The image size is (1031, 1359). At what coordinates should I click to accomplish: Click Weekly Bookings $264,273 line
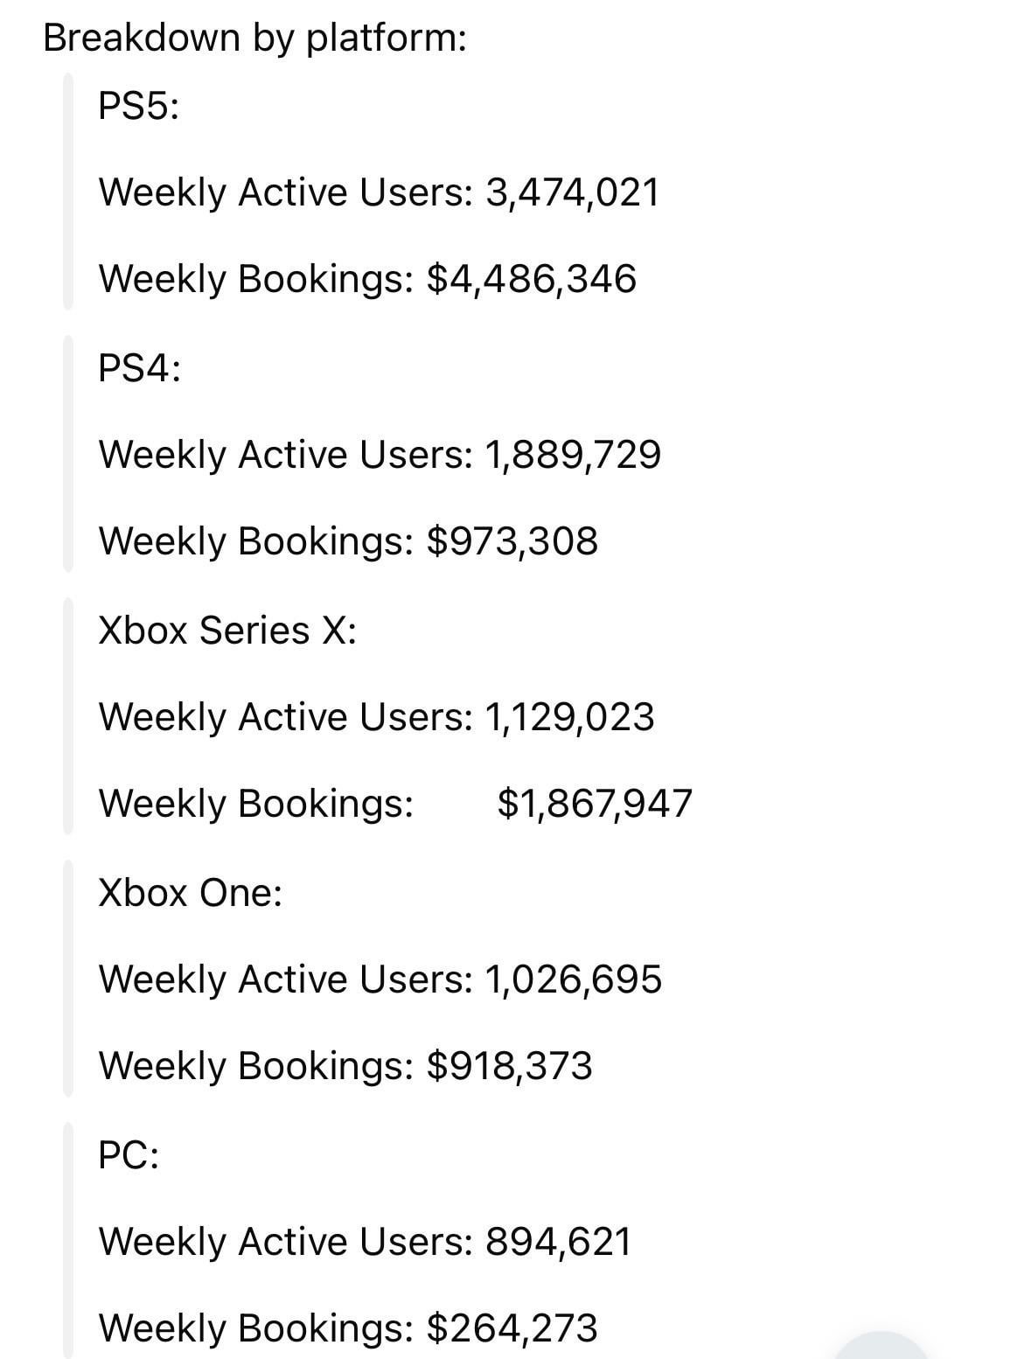click(x=347, y=1328)
